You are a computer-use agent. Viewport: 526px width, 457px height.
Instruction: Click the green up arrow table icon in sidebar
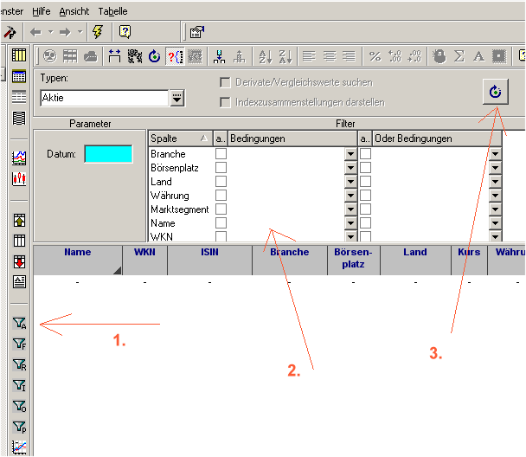point(19,221)
